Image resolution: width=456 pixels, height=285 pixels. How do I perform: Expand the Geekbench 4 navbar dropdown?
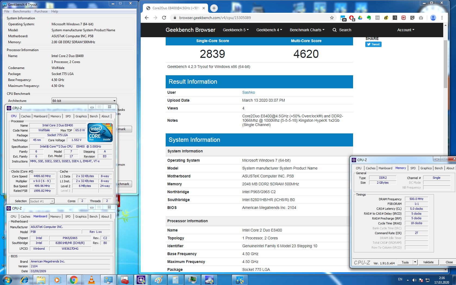point(269,30)
